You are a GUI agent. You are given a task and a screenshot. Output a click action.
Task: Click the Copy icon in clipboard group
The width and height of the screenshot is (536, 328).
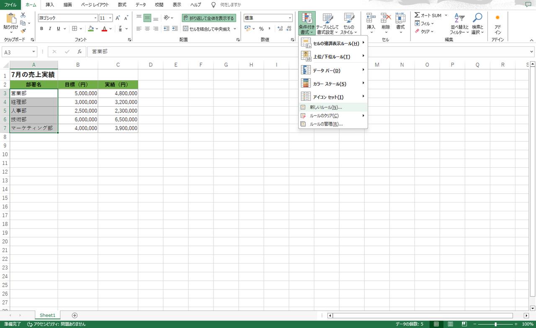[x=23, y=23]
